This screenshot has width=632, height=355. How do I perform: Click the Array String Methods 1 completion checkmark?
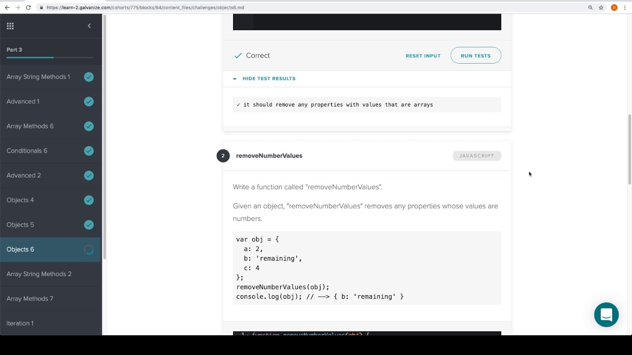(x=89, y=77)
